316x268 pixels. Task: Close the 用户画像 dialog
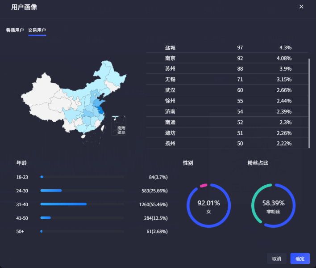[301, 7]
